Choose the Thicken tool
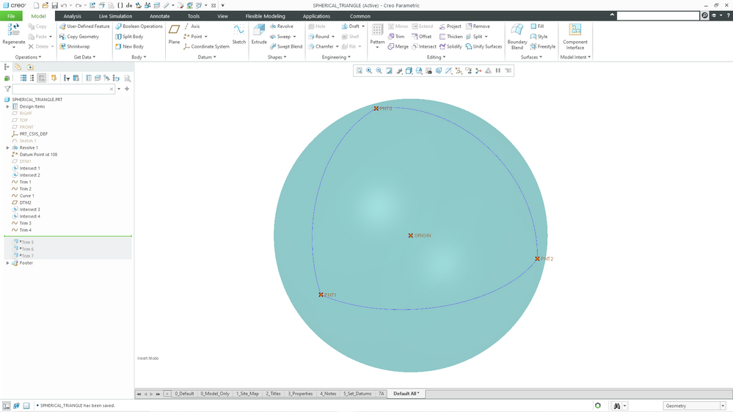This screenshot has width=733, height=412. 451,37
